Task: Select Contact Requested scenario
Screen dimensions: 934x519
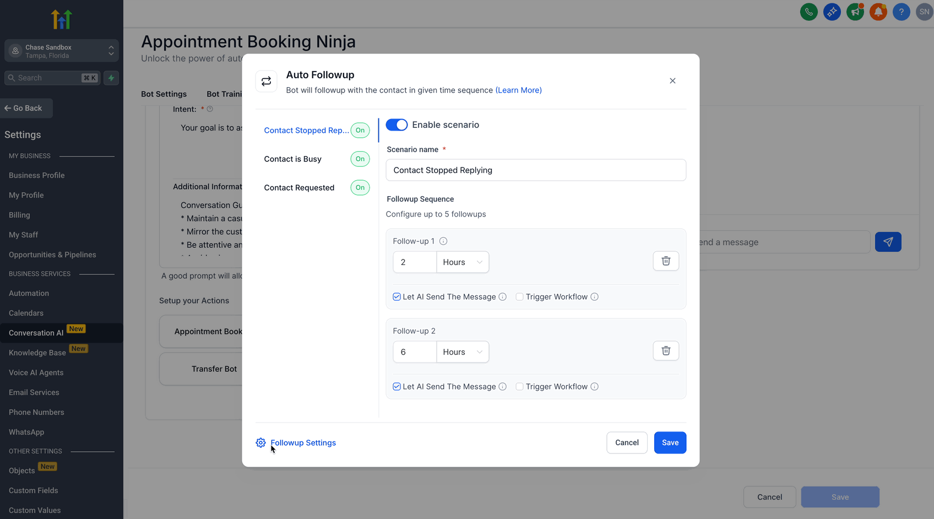Action: tap(299, 188)
